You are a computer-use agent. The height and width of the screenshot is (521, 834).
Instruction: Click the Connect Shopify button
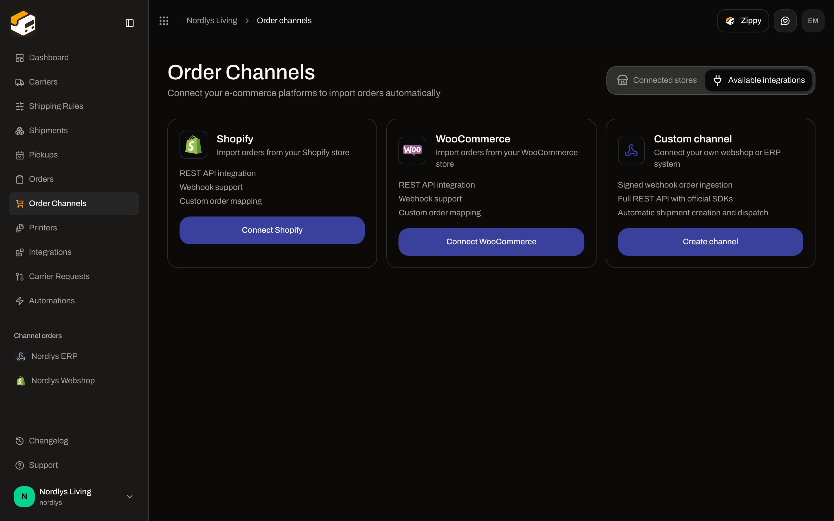point(272,230)
